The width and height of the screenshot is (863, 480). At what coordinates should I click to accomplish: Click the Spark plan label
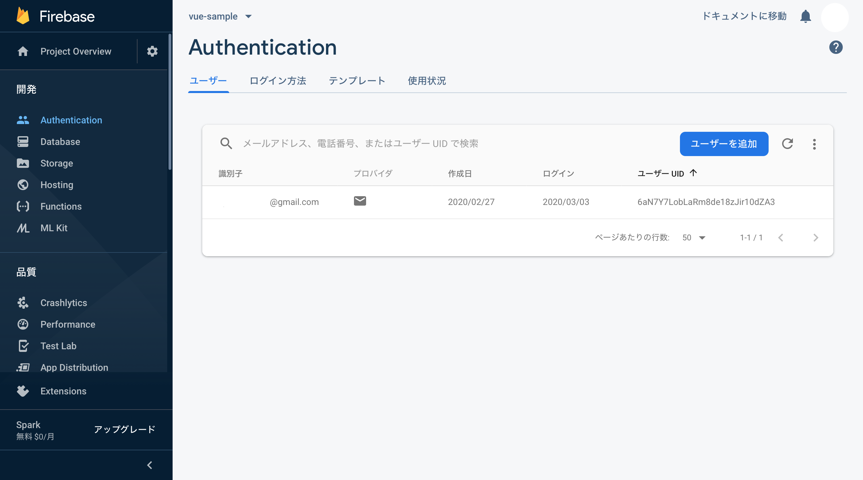(x=28, y=425)
